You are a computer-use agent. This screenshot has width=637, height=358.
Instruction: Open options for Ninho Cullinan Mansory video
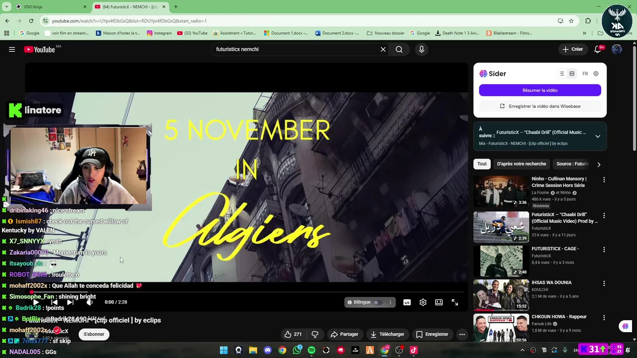pos(604,179)
